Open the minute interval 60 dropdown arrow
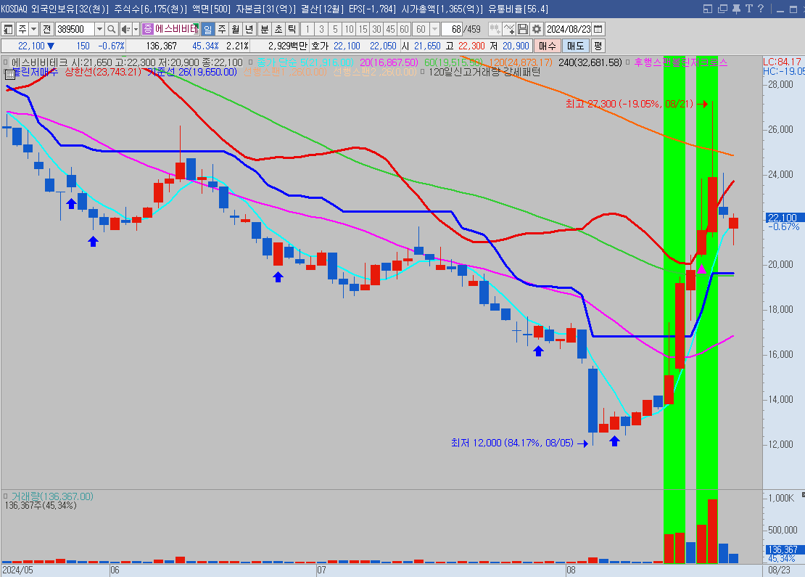The height and width of the screenshot is (577, 805). [435, 29]
